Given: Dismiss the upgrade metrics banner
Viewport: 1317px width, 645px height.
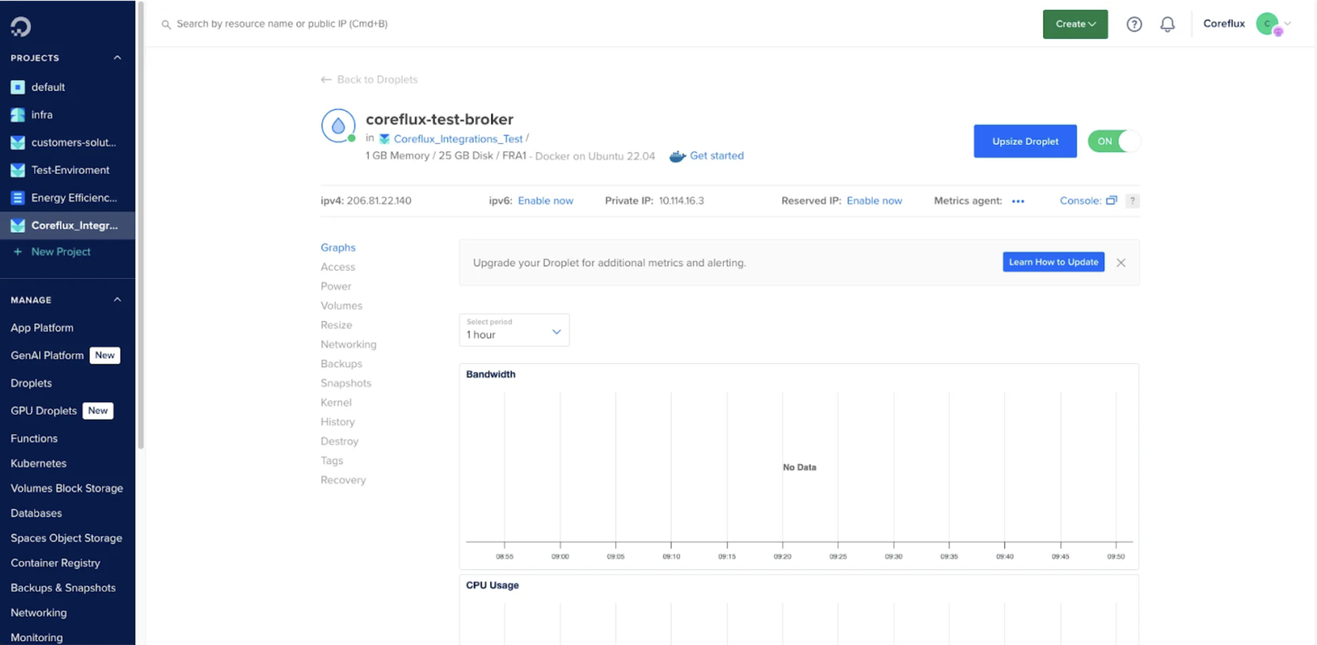Looking at the screenshot, I should 1121,262.
